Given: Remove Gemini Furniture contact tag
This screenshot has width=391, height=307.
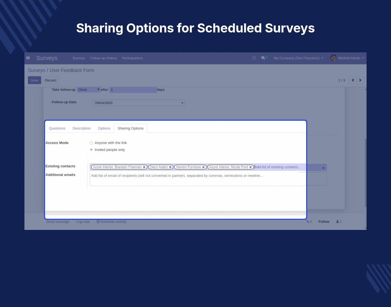Looking at the screenshot, I should 204,167.
